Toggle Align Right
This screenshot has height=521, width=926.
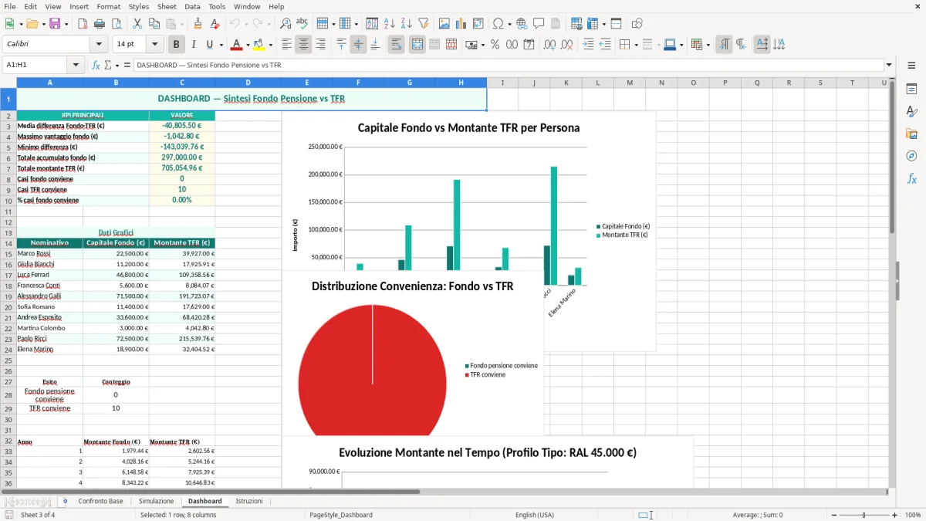320,45
